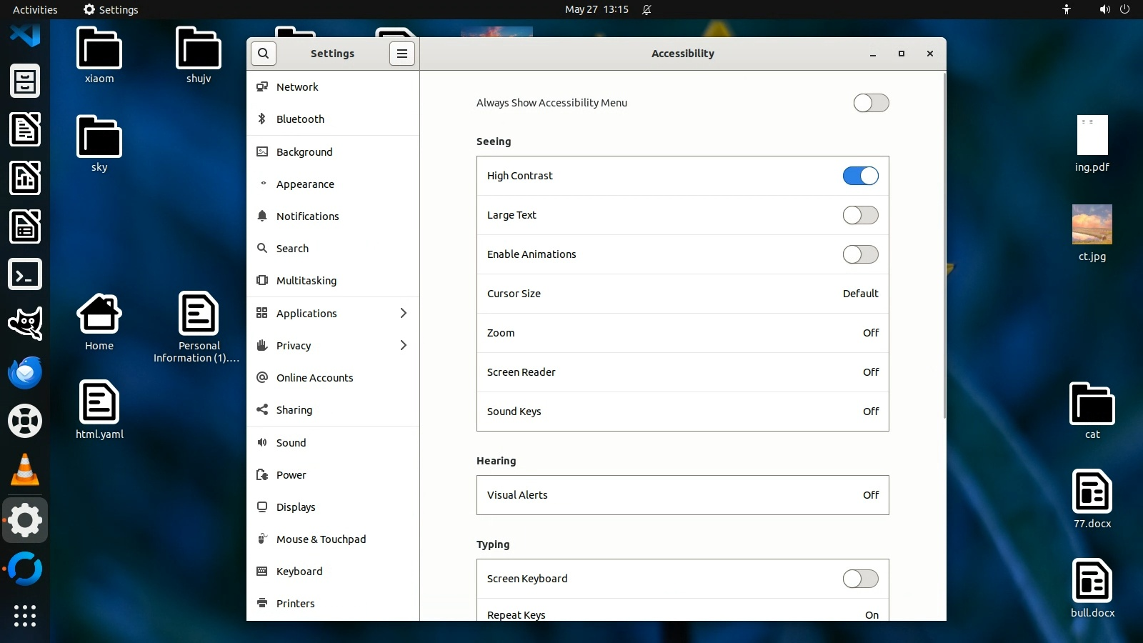Open the Cursor Size options row
The width and height of the screenshot is (1143, 643).
[x=682, y=294]
